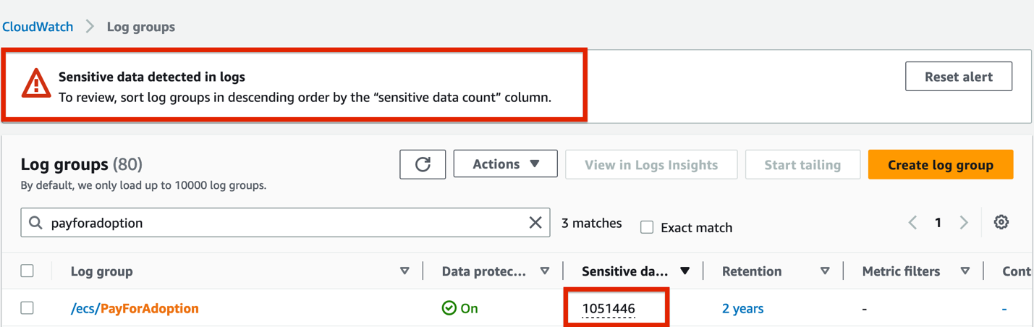Screen dimensions: 1034x327
Task: Select the /ecs/PayForAdoption row checkbox
Action: click(27, 308)
